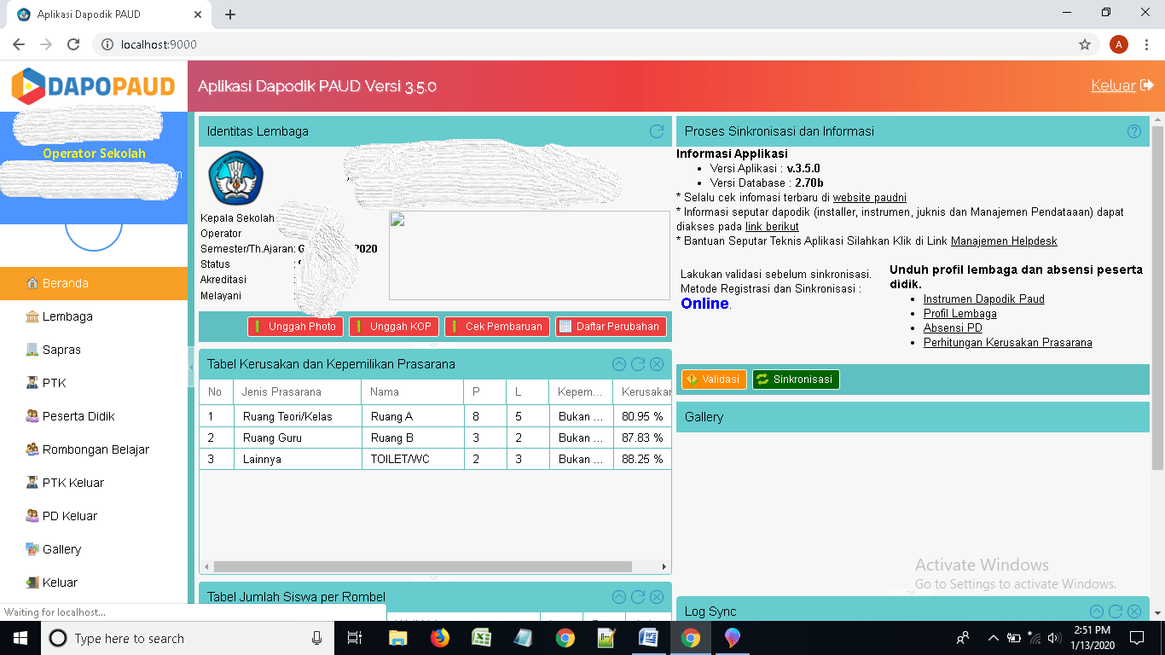Open Excel from the taskbar
The width and height of the screenshot is (1165, 655).
[482, 638]
